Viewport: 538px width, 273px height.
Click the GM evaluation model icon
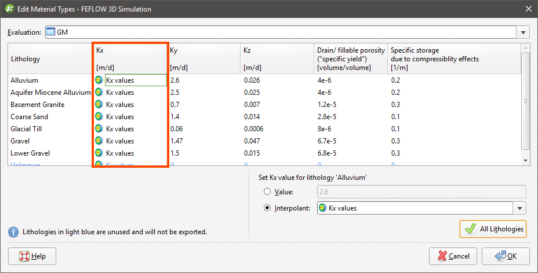50,32
